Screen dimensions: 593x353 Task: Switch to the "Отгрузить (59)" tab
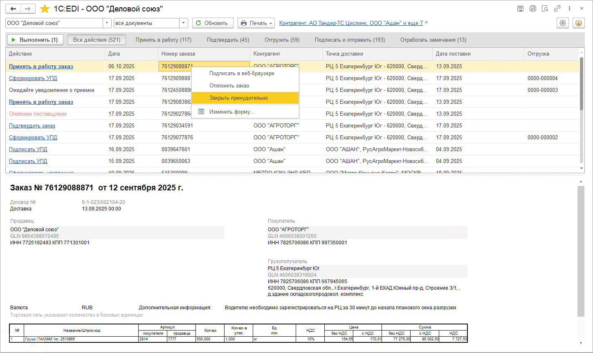pyautogui.click(x=282, y=40)
